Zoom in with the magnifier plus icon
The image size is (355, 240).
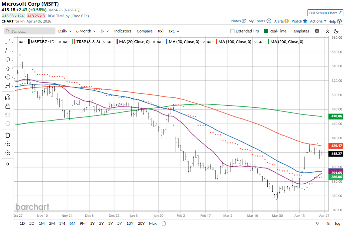click(8, 144)
